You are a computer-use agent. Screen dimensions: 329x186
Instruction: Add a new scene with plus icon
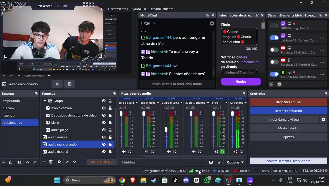tap(4, 162)
